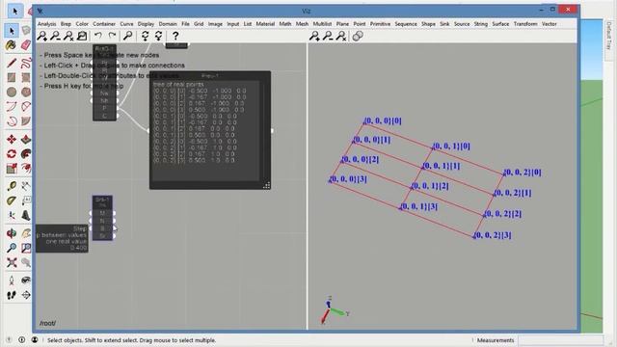The image size is (617, 347).
Task: Open the Math menu
Action: pos(285,24)
